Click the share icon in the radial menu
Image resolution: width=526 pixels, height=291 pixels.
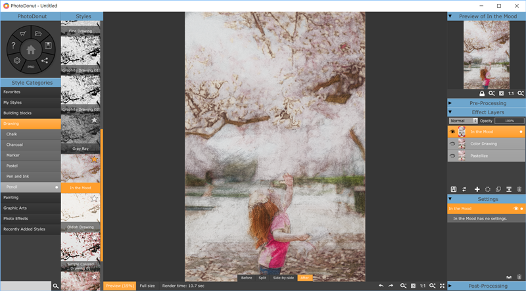coord(45,60)
